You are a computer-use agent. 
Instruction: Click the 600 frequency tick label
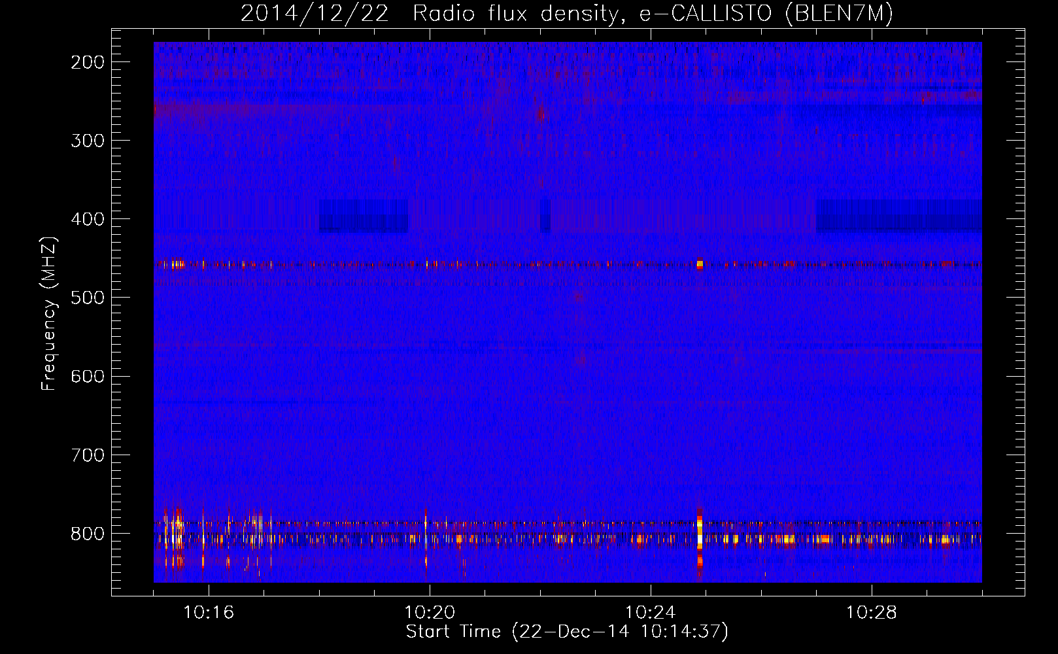point(87,376)
